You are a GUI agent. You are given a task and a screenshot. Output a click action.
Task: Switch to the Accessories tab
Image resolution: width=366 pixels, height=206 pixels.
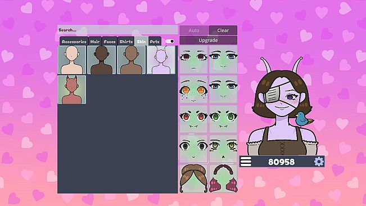coord(74,41)
